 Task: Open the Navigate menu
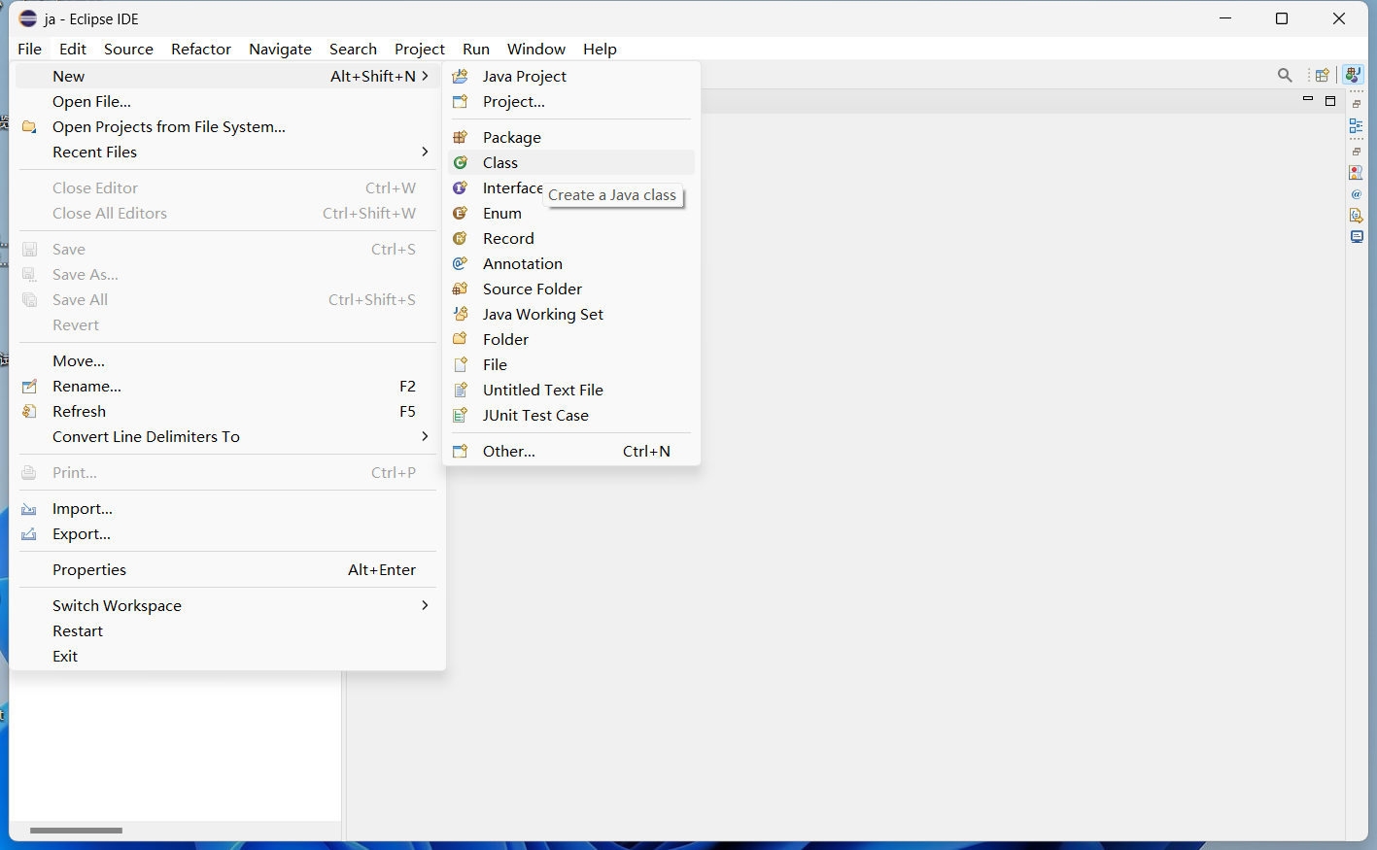tap(280, 49)
